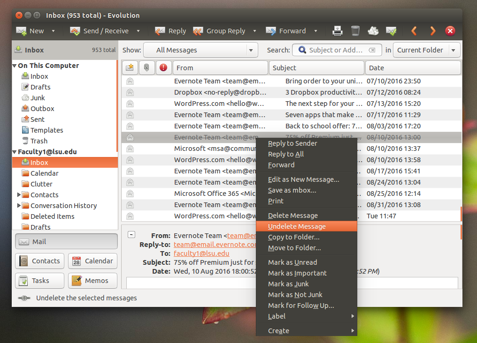Collapse the message headers with minus button
The image size is (477, 343).
131,235
